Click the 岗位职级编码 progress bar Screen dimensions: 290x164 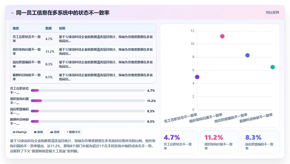coord(88,111)
